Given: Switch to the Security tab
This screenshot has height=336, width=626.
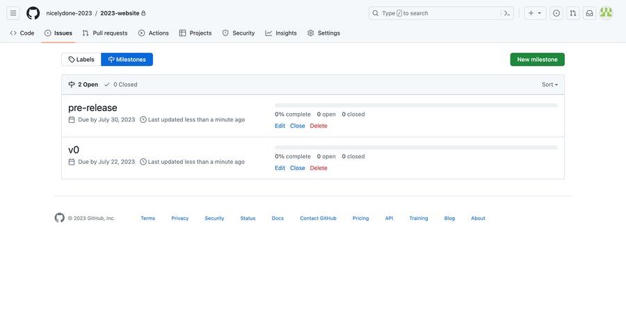Looking at the screenshot, I should click(239, 33).
